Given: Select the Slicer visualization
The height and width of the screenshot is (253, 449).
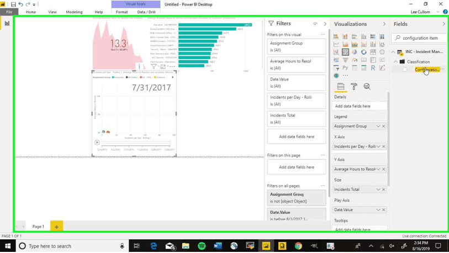Looking at the screenshot, I should coord(336,68).
